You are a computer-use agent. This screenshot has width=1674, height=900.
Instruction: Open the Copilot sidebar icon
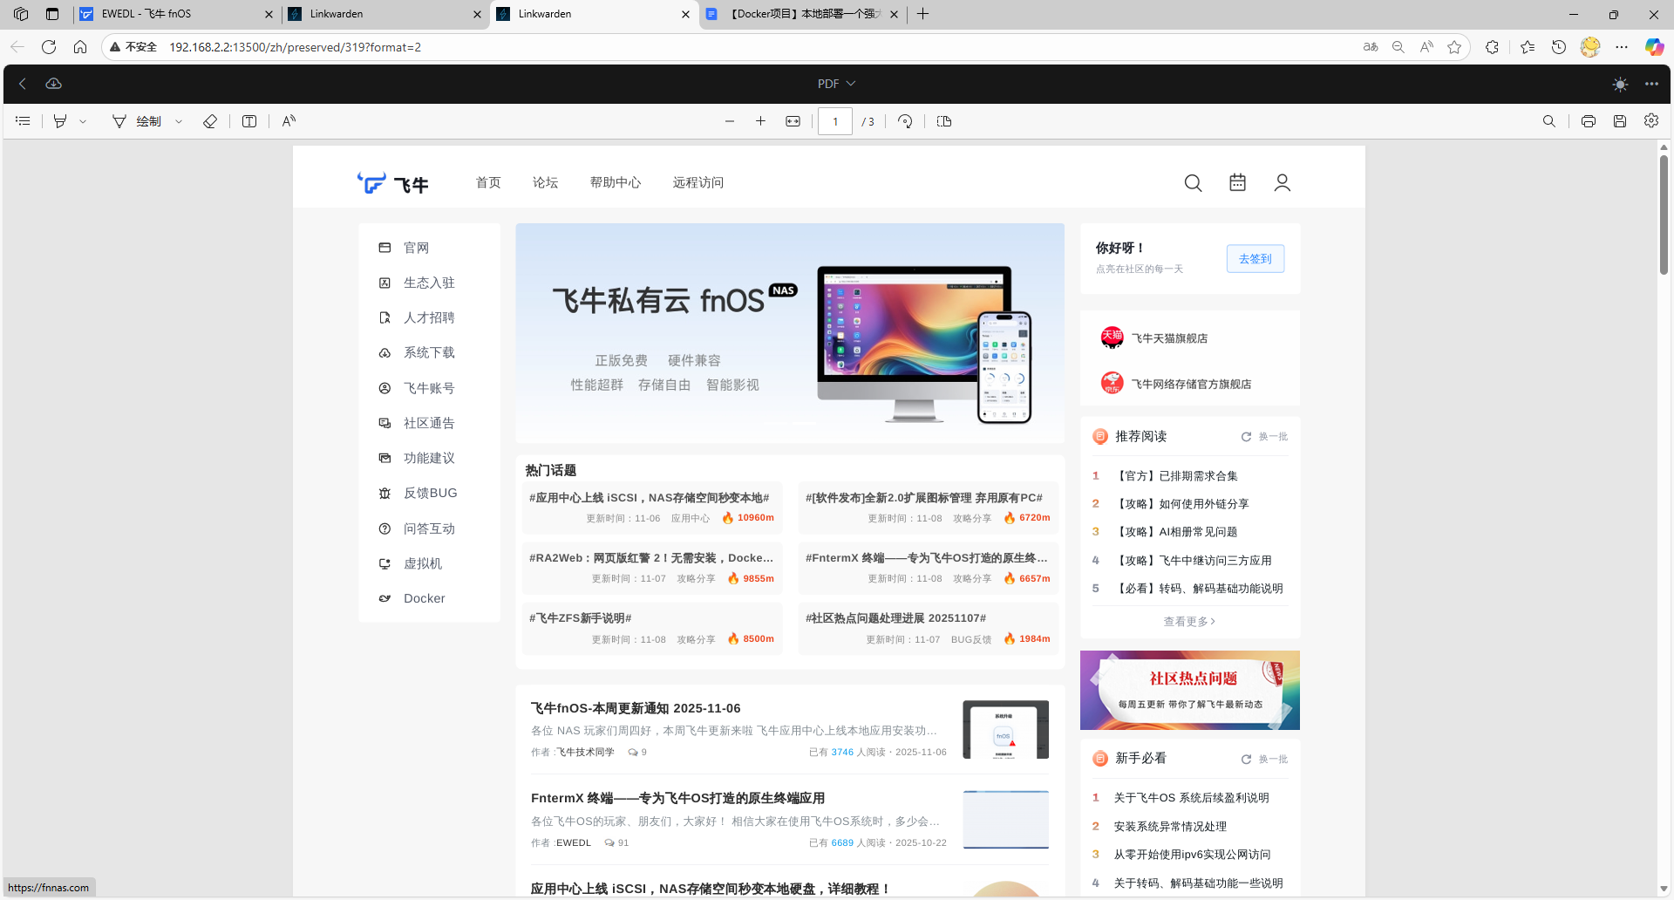[1654, 47]
